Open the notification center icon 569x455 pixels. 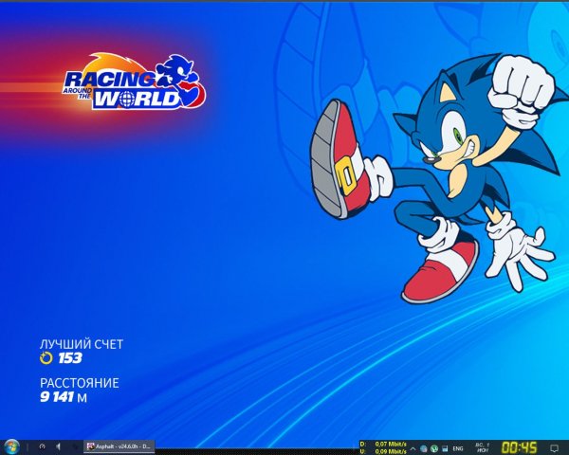(555, 446)
